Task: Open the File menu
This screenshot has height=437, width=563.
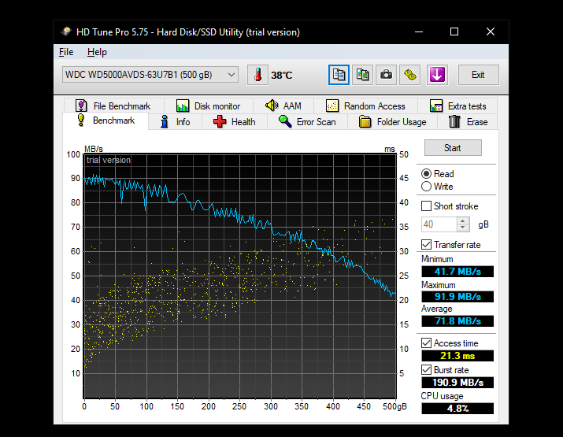Action: pyautogui.click(x=66, y=52)
